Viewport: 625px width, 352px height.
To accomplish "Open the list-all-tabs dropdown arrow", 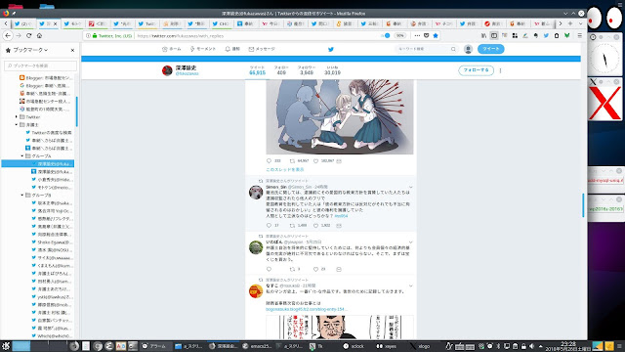I will tap(580, 23).
